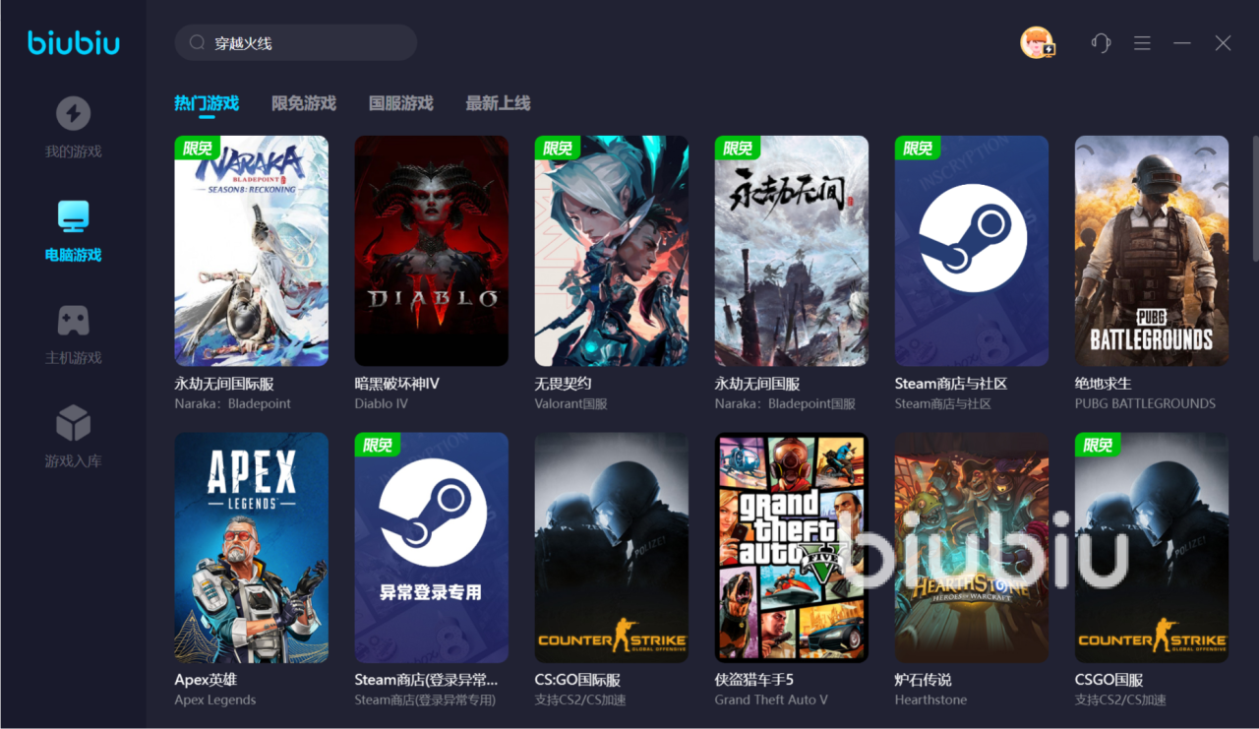This screenshot has width=1259, height=729.
Task: Switch to 限免游戏 tab
Action: click(304, 103)
